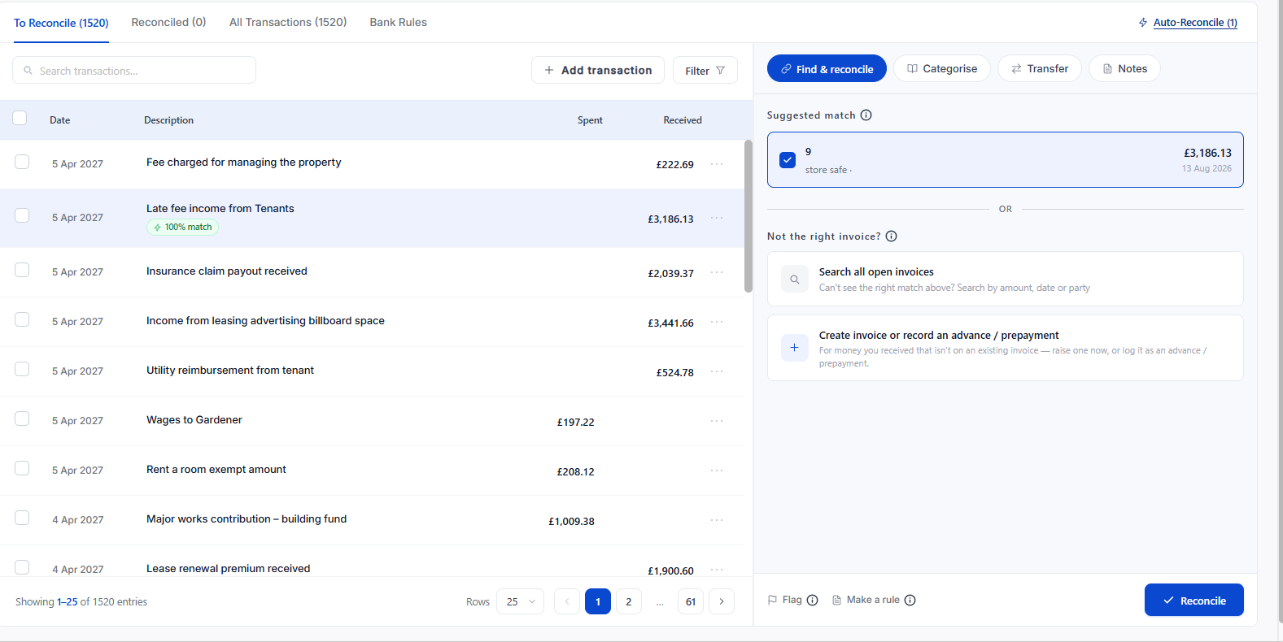Click the Suggested match info icon
Screen dimensions: 1283x642
point(866,115)
